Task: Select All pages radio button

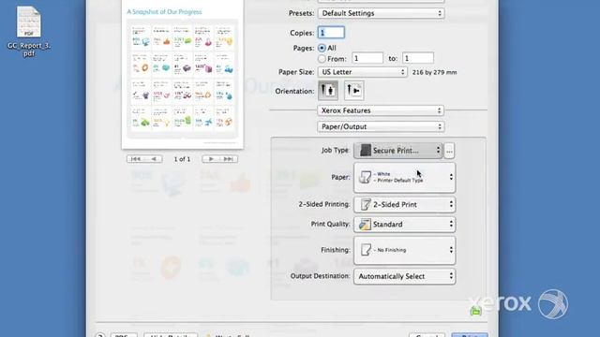Action: tap(322, 48)
